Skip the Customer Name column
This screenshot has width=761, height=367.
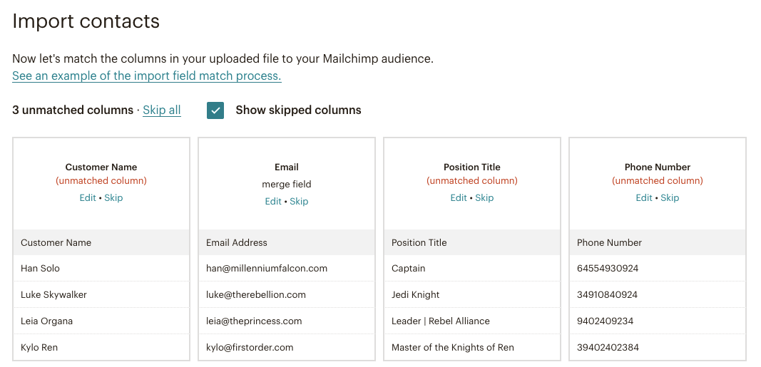click(113, 198)
